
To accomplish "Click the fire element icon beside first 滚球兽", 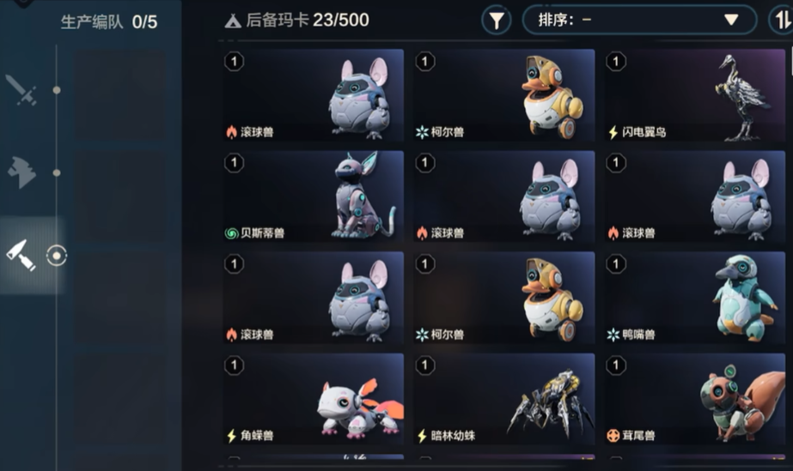I will [x=232, y=132].
